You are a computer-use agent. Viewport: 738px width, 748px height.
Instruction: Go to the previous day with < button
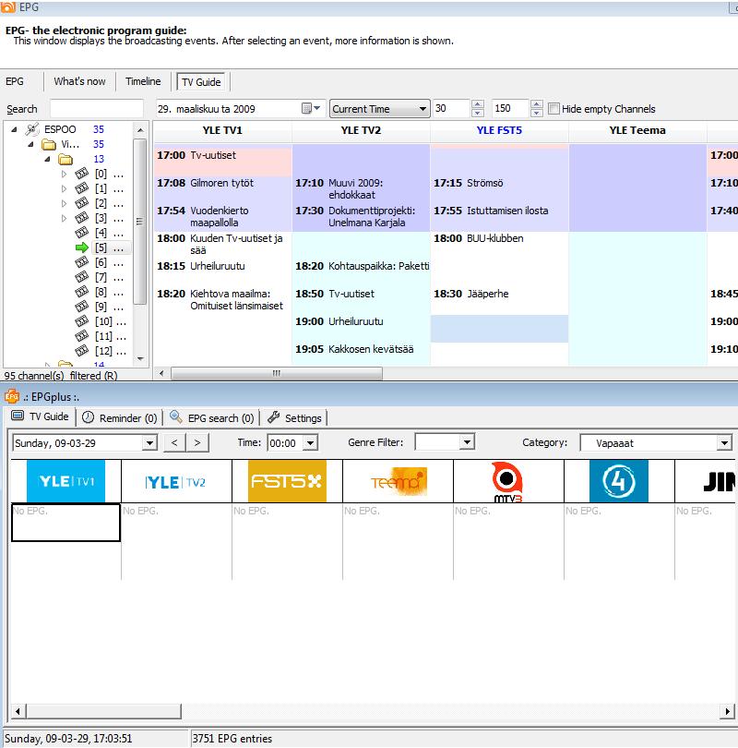pyautogui.click(x=175, y=443)
